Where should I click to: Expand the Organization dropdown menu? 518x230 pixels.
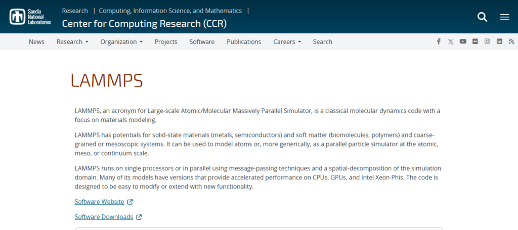point(121,42)
